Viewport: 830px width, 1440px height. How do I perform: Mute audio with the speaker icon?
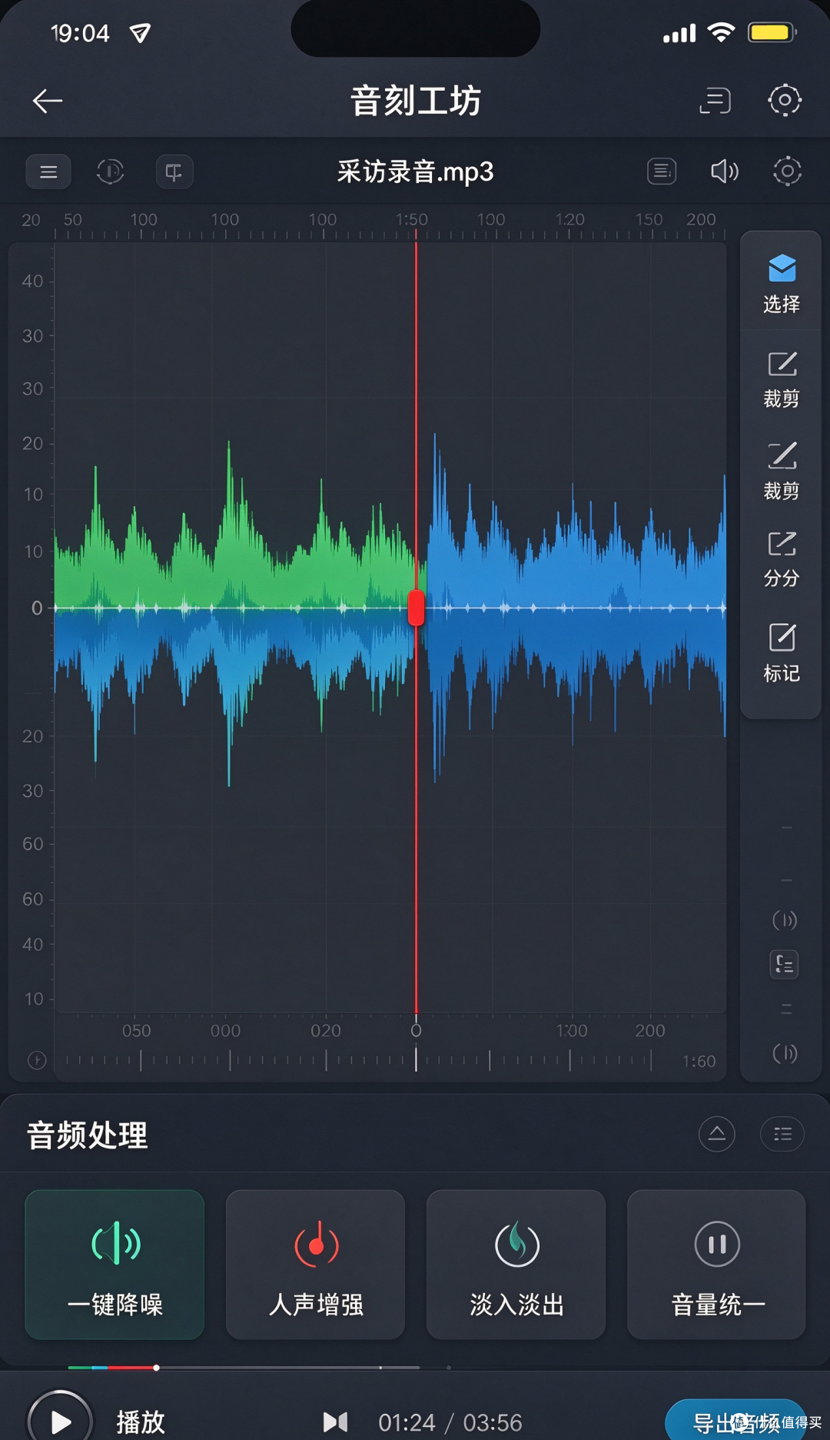click(x=724, y=171)
